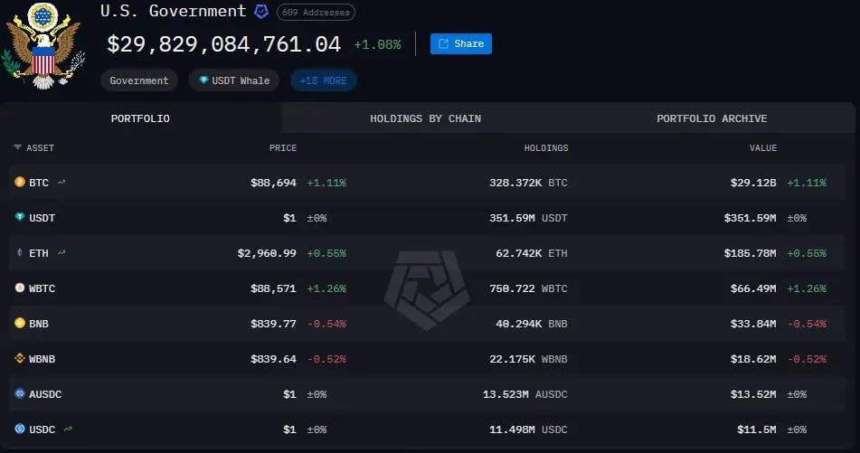Screen dimensions: 860x453
Task: Sort the table by VALUE column header
Action: (x=762, y=147)
